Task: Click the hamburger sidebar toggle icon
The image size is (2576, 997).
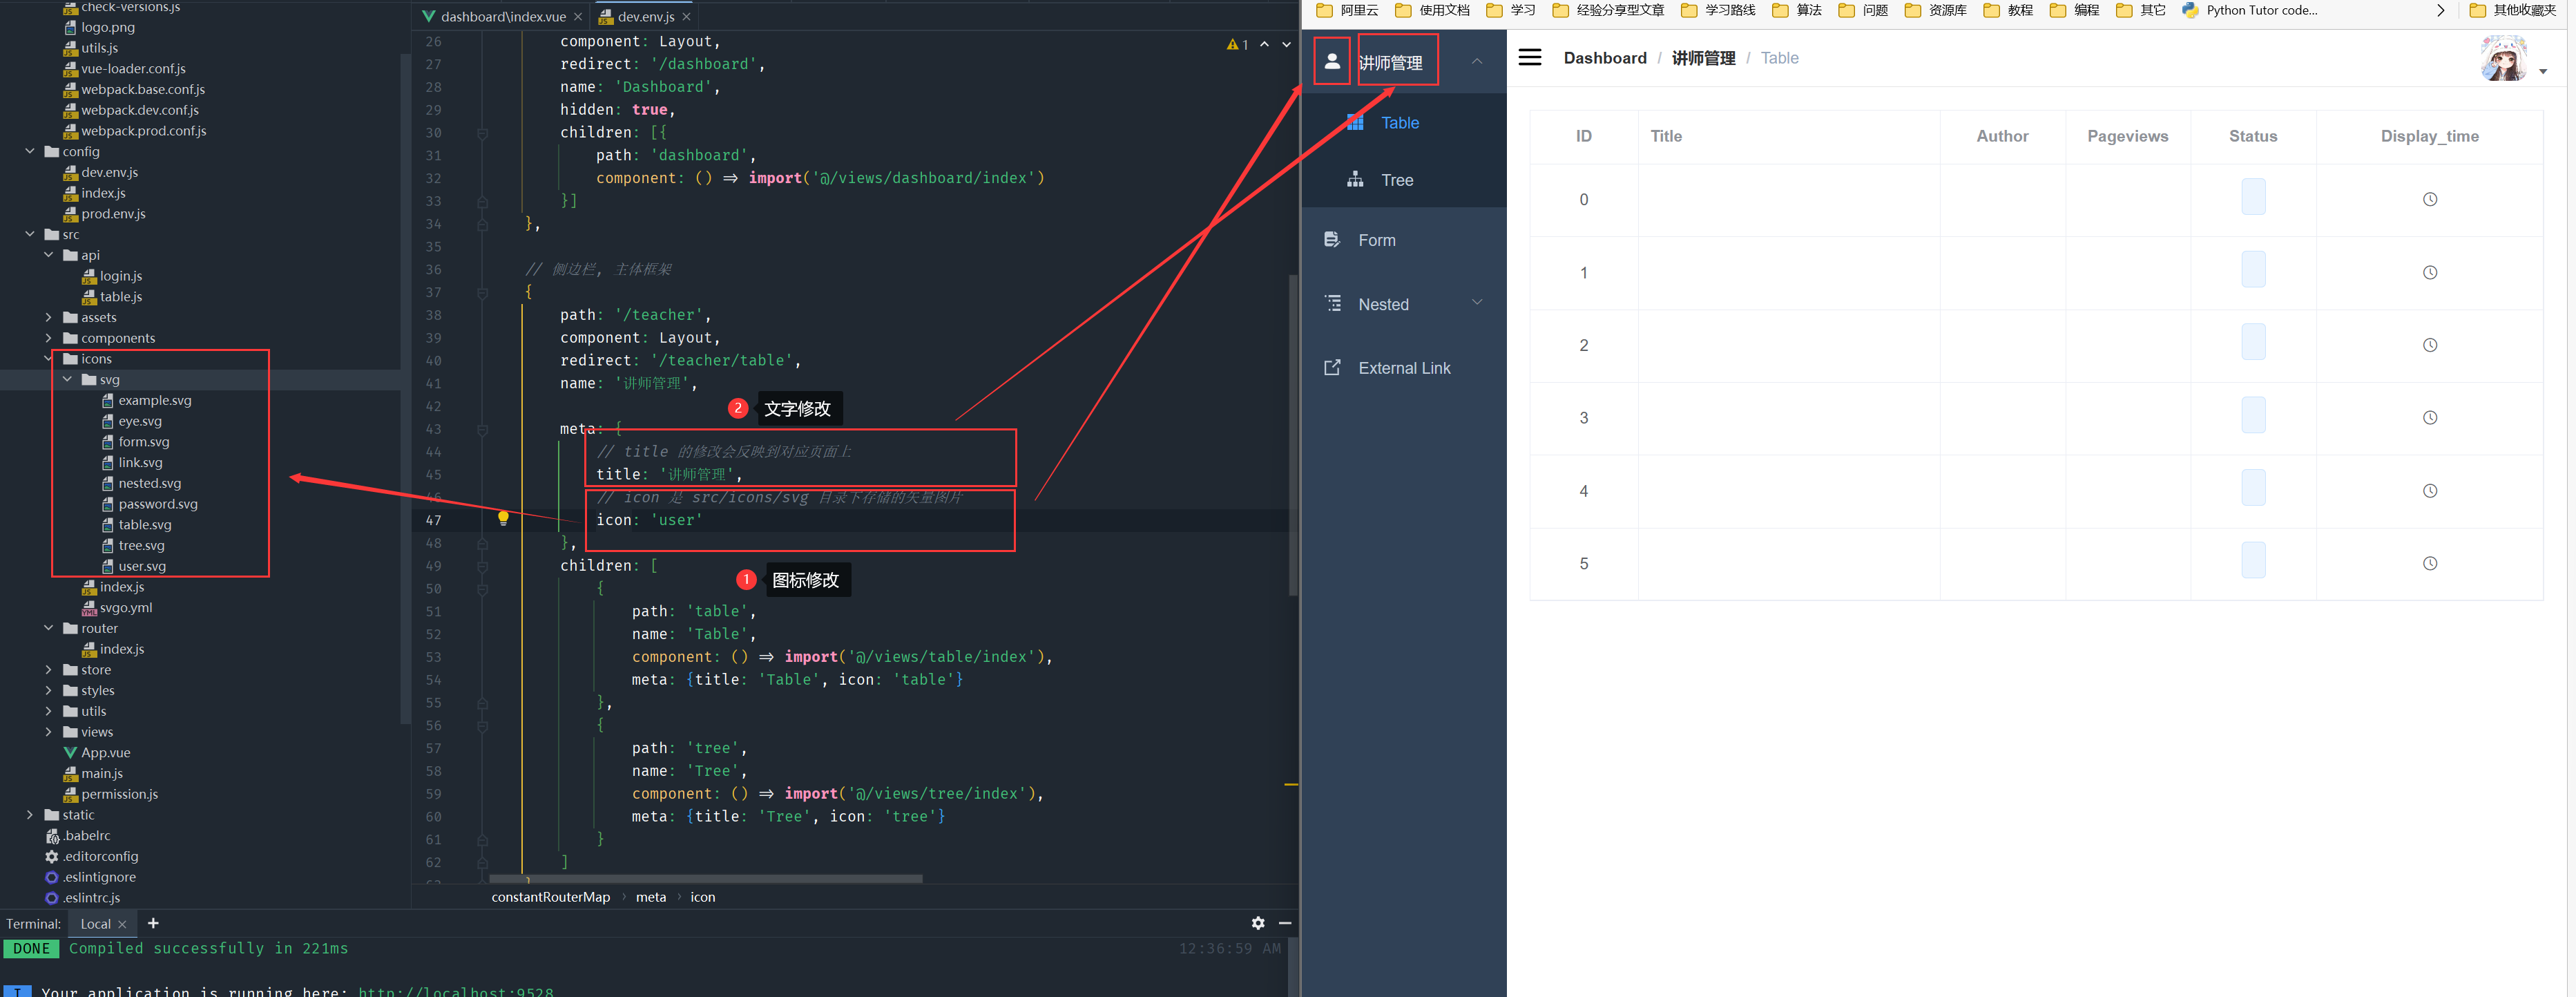Action: 1529,57
